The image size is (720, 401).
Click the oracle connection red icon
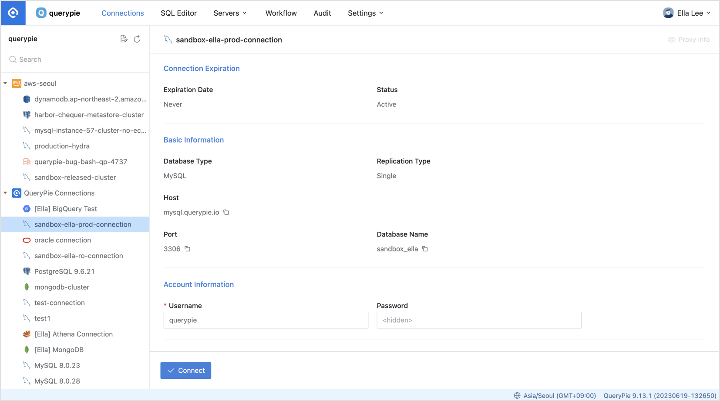27,240
